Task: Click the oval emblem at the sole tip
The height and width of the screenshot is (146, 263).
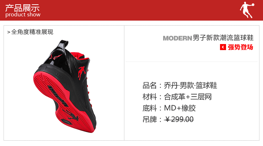Action: [66, 122]
